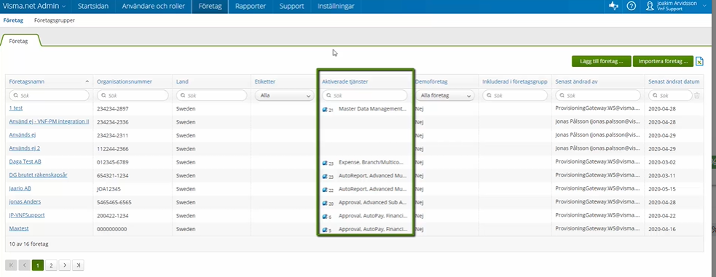The image size is (716, 277).
Task: Open the Inställningar menu
Action: click(x=336, y=7)
